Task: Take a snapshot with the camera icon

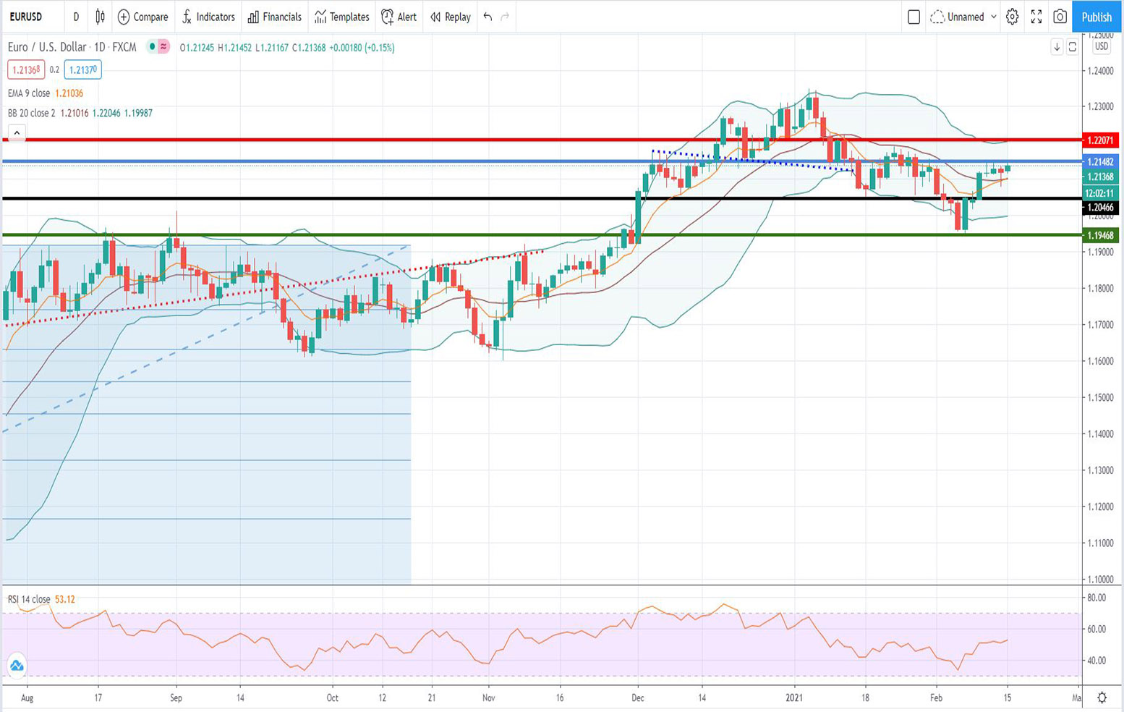Action: 1060,17
